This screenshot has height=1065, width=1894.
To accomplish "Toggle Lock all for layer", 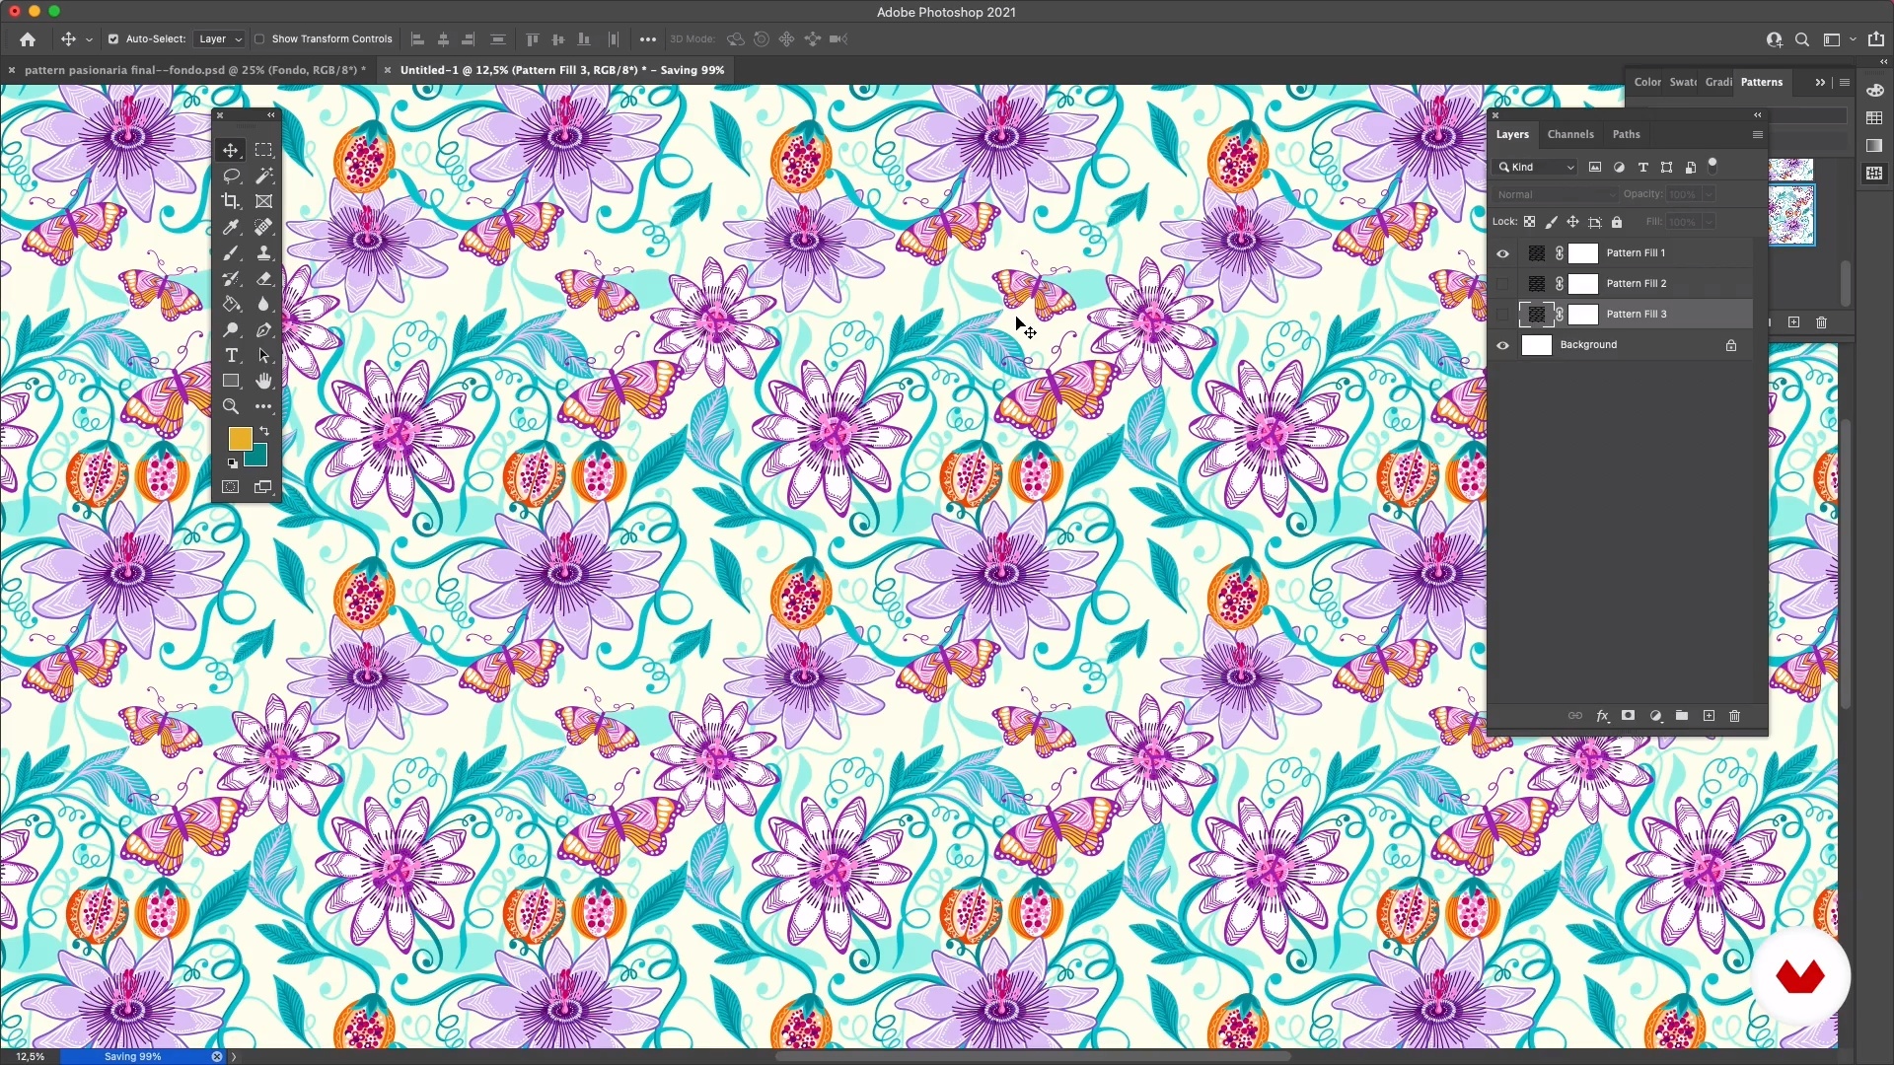I will tap(1617, 222).
